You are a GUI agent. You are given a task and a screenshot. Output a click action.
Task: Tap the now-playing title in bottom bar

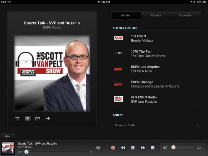coord(37,144)
